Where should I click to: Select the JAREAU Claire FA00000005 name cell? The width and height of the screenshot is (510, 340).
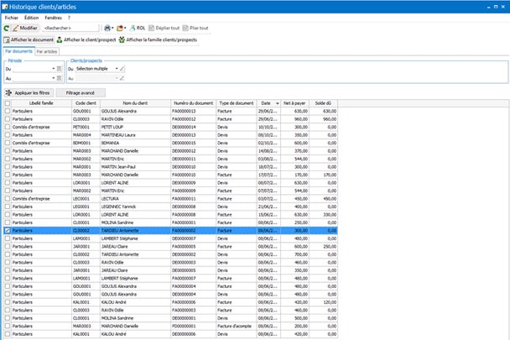(135, 247)
